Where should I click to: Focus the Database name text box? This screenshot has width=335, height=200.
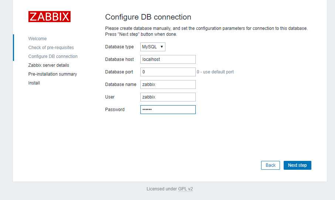pos(168,85)
